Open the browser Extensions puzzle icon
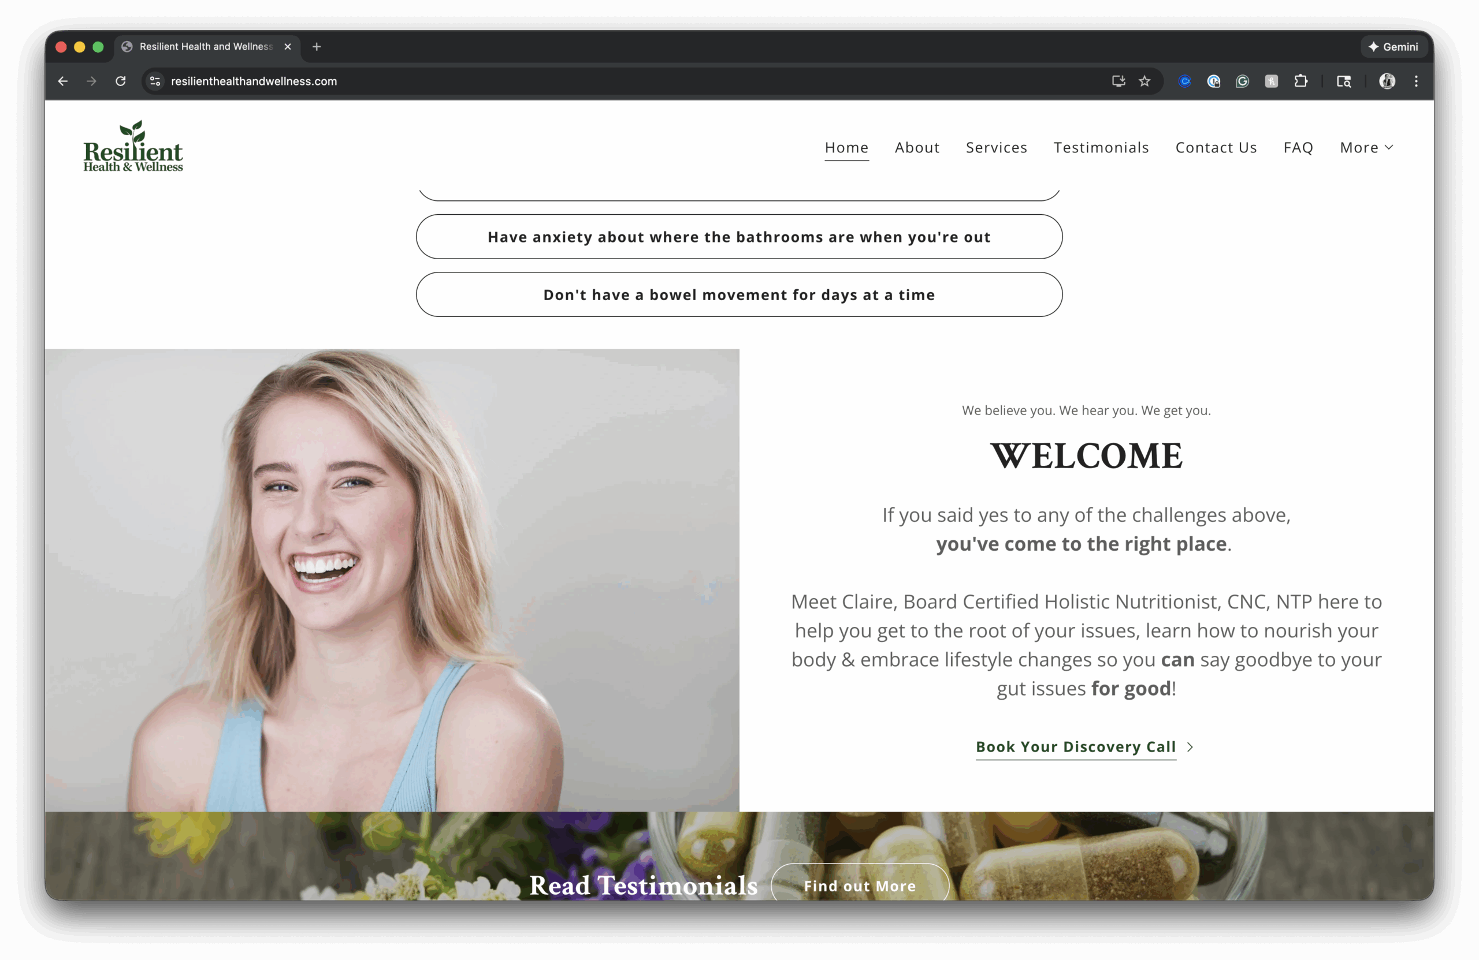 pos(1301,81)
